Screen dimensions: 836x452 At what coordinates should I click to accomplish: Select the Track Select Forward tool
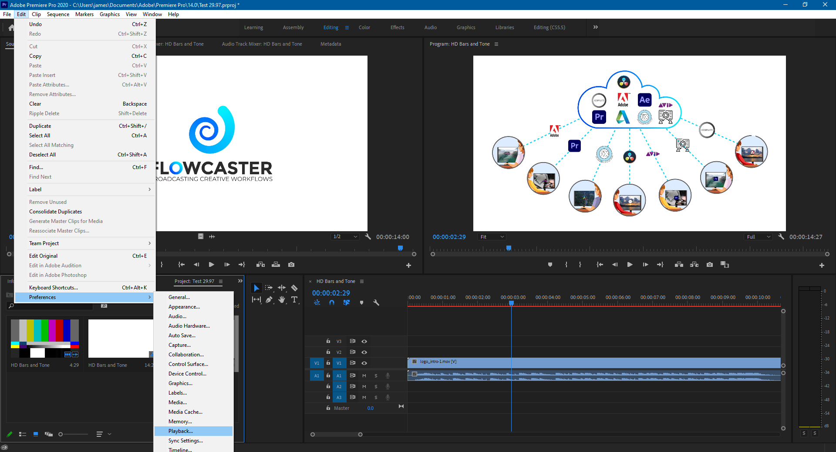[269, 288]
